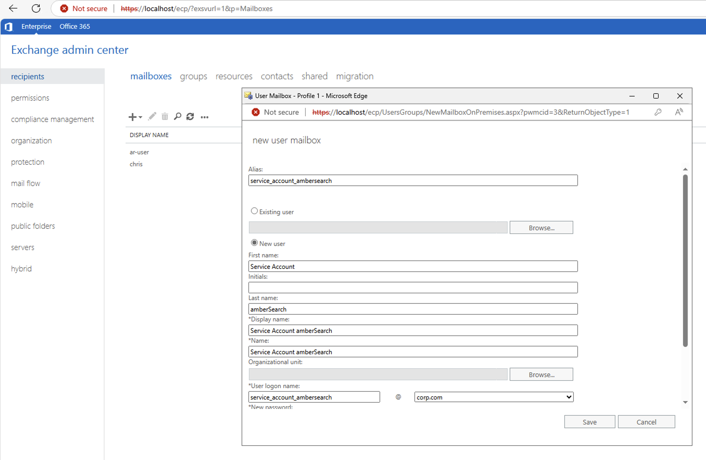Click the search magnifier icon in mailbox toolbar
Screen dimensions: 706x460
click(x=178, y=116)
